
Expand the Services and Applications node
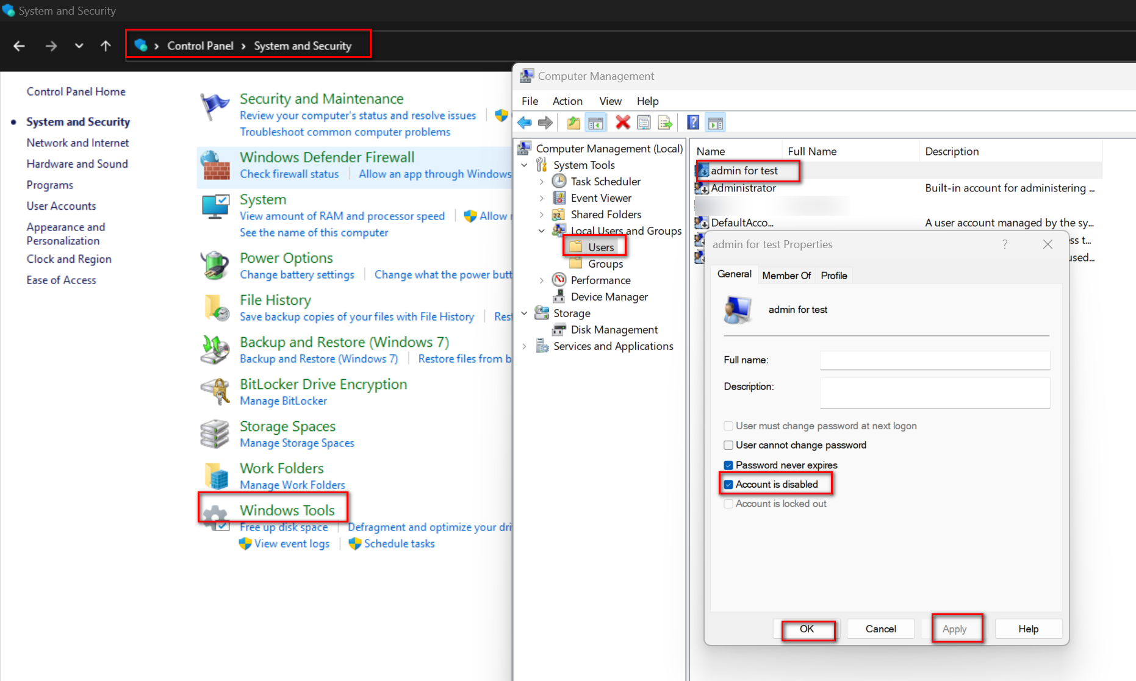pyautogui.click(x=524, y=346)
